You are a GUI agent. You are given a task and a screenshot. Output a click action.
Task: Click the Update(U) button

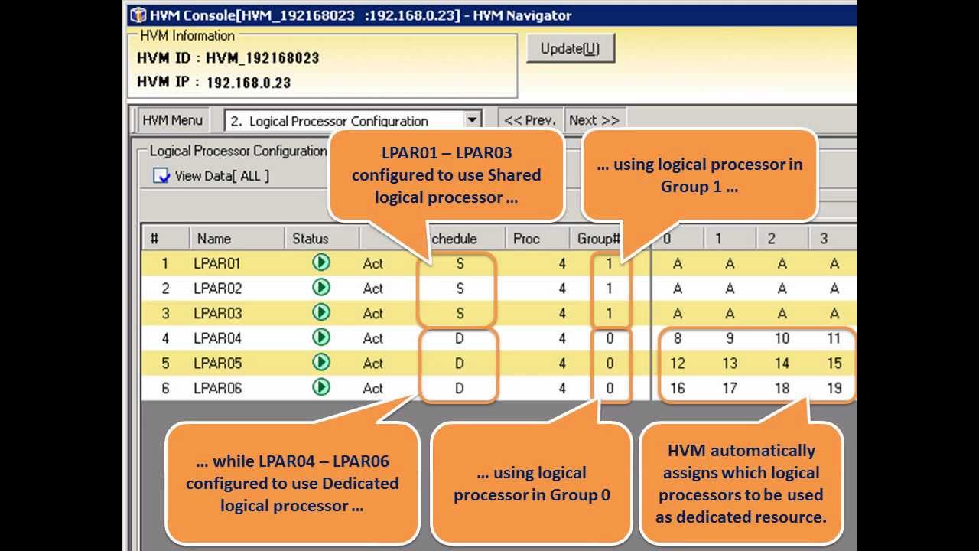[x=570, y=49]
